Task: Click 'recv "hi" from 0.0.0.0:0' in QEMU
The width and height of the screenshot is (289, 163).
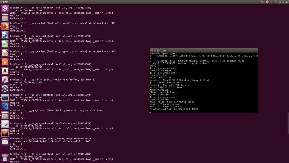Action: [x=166, y=107]
